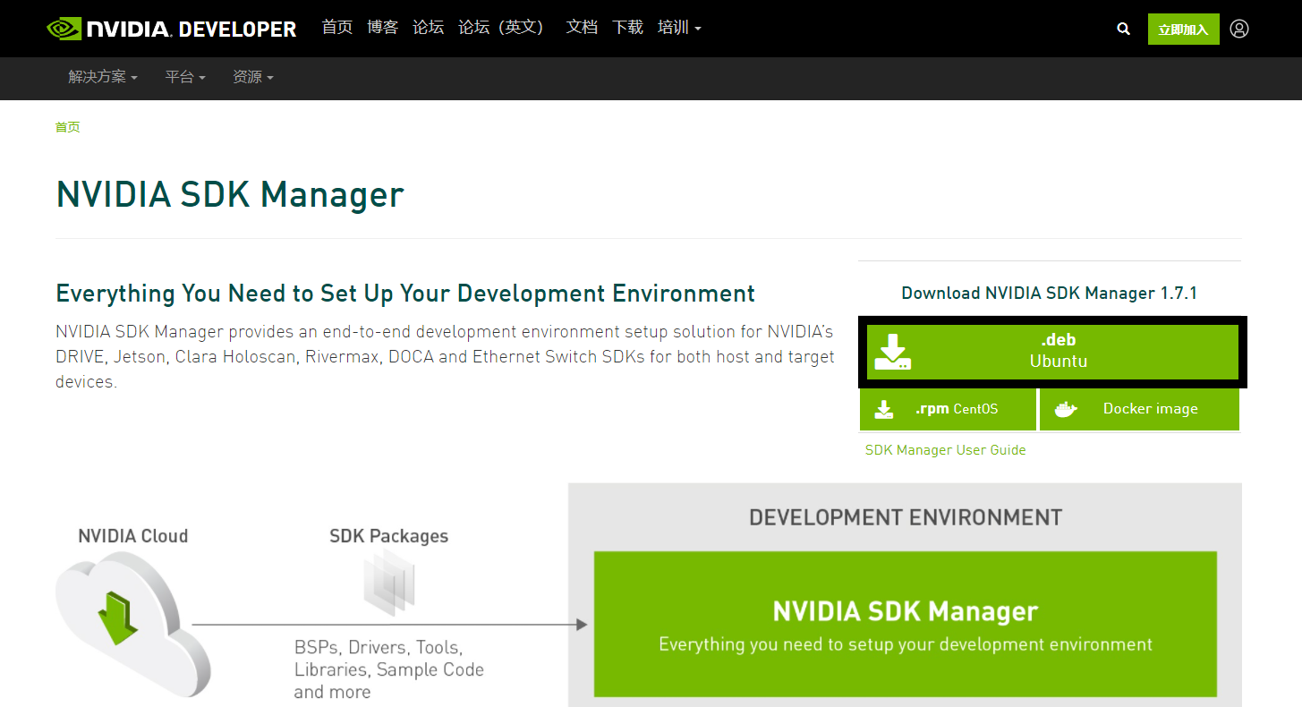The height and width of the screenshot is (707, 1302).
Task: Open the SDK Manager User Guide link
Action: click(945, 450)
